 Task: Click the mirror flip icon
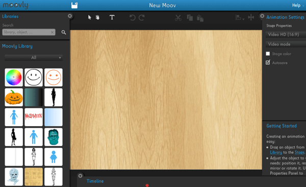[251, 17]
